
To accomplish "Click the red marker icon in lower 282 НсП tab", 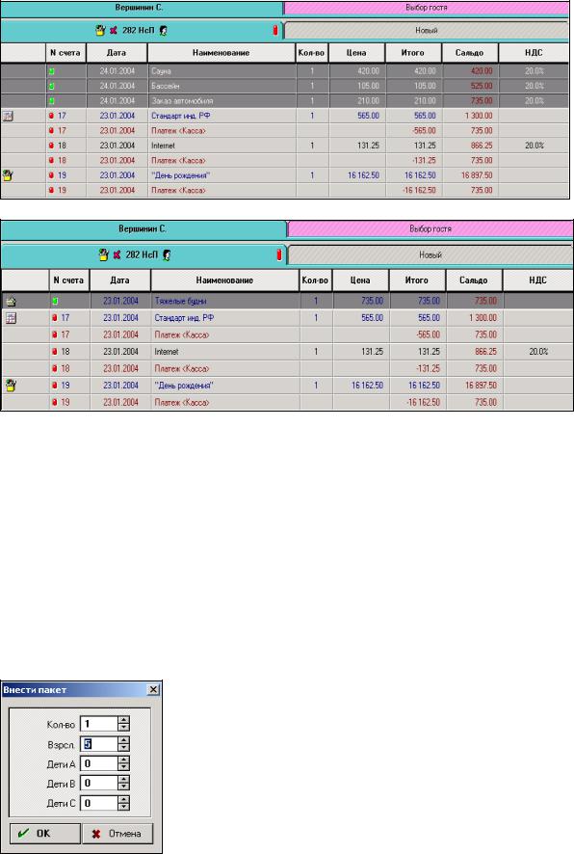I will pyautogui.click(x=279, y=254).
